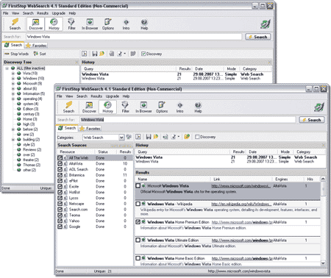Viewport: 331px width, 278px height.
Task: Click Stop Words tool in back window
Action: [17, 54]
